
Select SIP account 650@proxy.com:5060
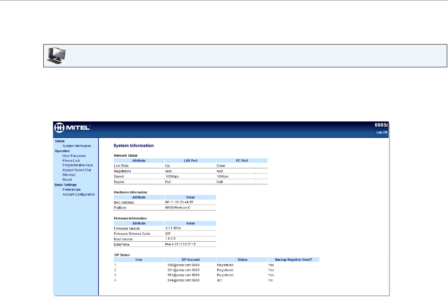pos(184,265)
